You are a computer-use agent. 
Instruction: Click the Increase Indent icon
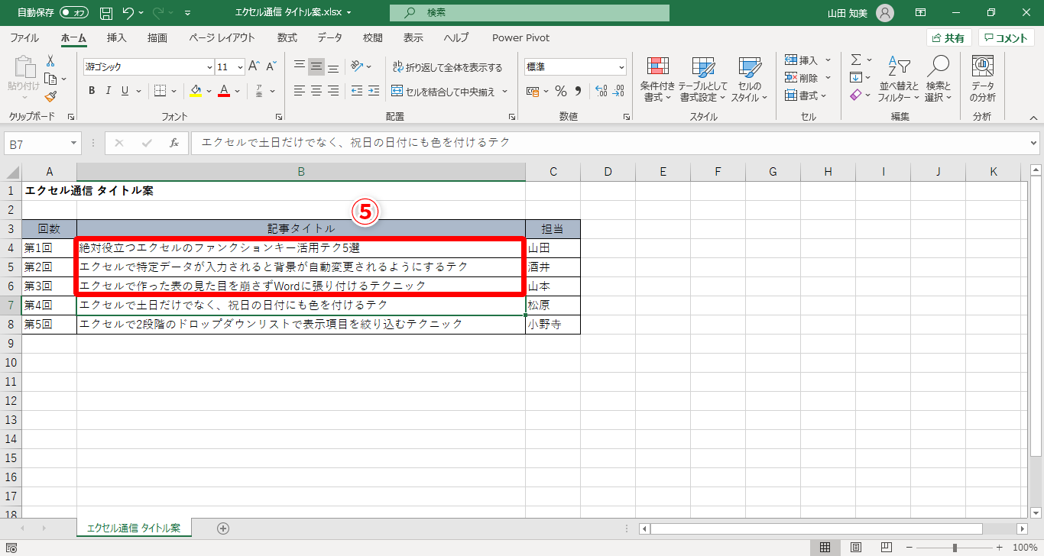pyautogui.click(x=373, y=91)
